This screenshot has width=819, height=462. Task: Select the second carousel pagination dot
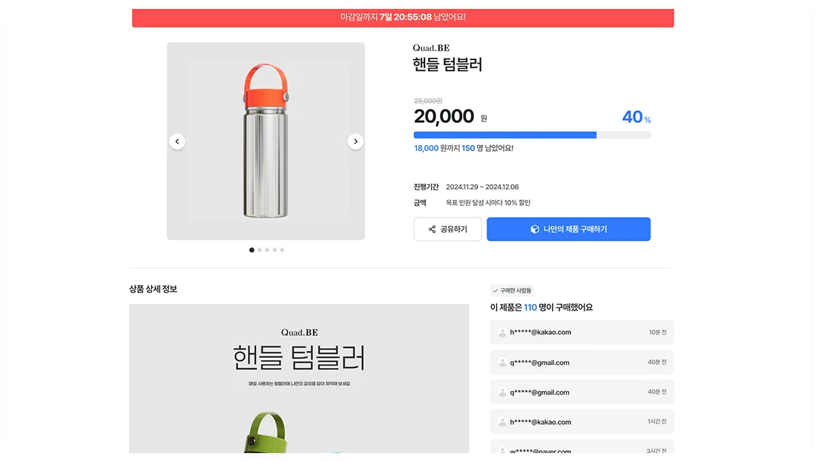point(260,250)
